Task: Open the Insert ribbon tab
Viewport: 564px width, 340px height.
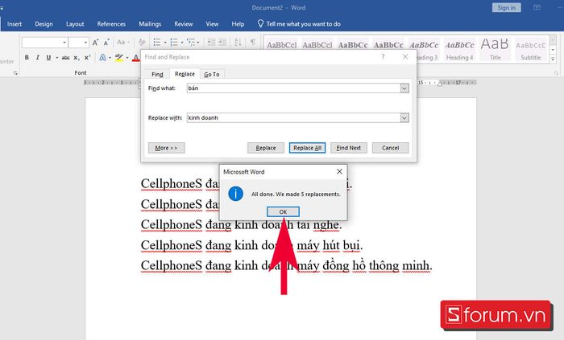Action: pyautogui.click(x=15, y=24)
